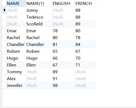Viewport: 136px width, 108px height.
Task: Click the Scofield cell
Action: [x=39, y=24]
